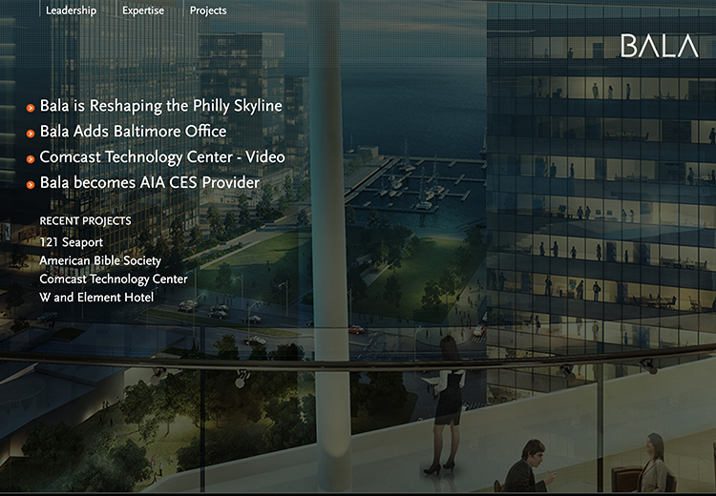The height and width of the screenshot is (496, 716).
Task: Open the 121 Seaport project
Action: pos(71,242)
